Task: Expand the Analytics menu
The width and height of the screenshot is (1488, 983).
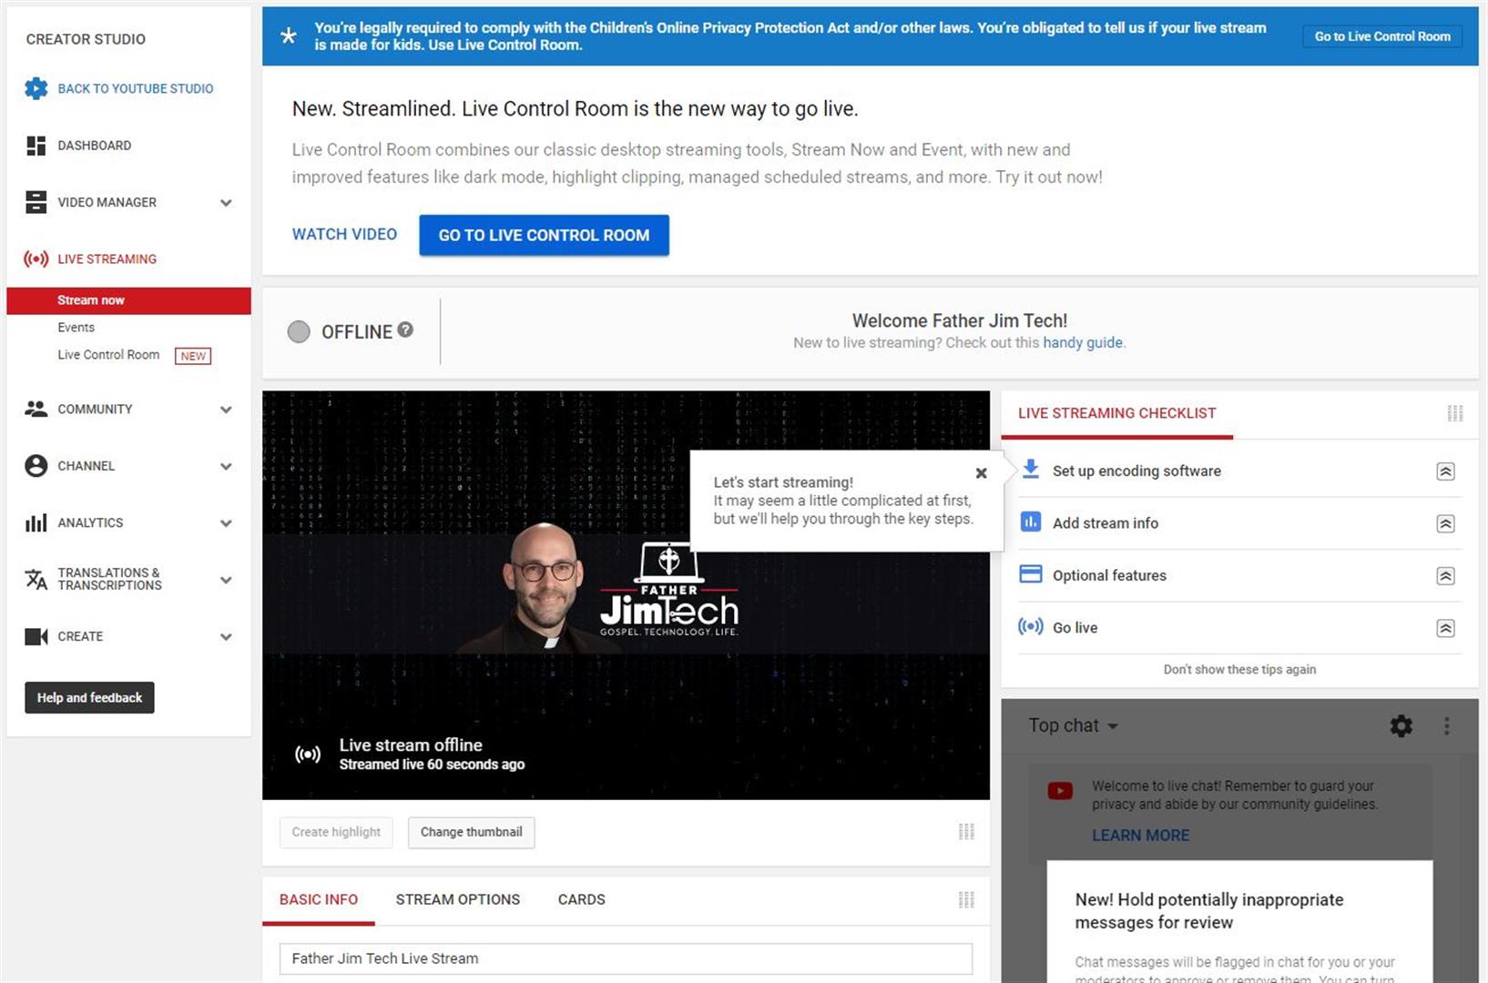Action: [226, 523]
